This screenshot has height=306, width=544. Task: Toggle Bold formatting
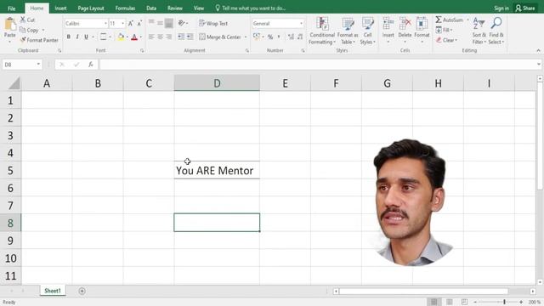pos(68,37)
